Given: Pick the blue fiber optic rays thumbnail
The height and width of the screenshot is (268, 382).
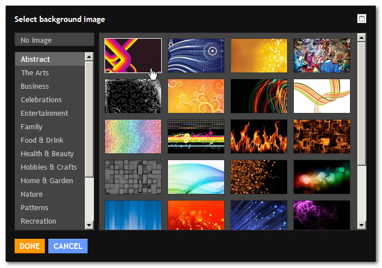Looking at the screenshot, I should [259, 215].
